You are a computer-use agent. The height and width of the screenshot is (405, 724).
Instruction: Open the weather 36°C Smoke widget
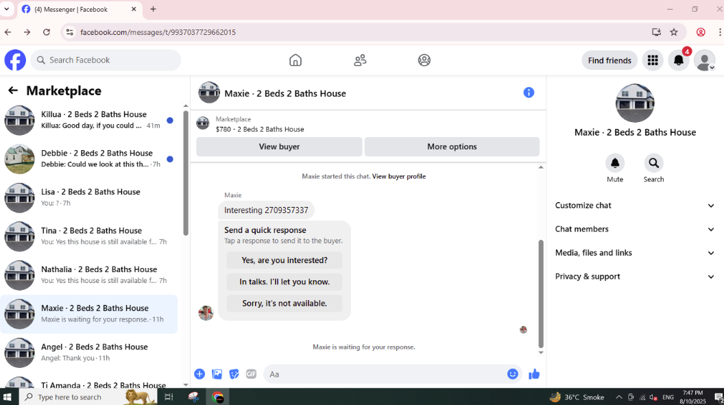click(577, 397)
